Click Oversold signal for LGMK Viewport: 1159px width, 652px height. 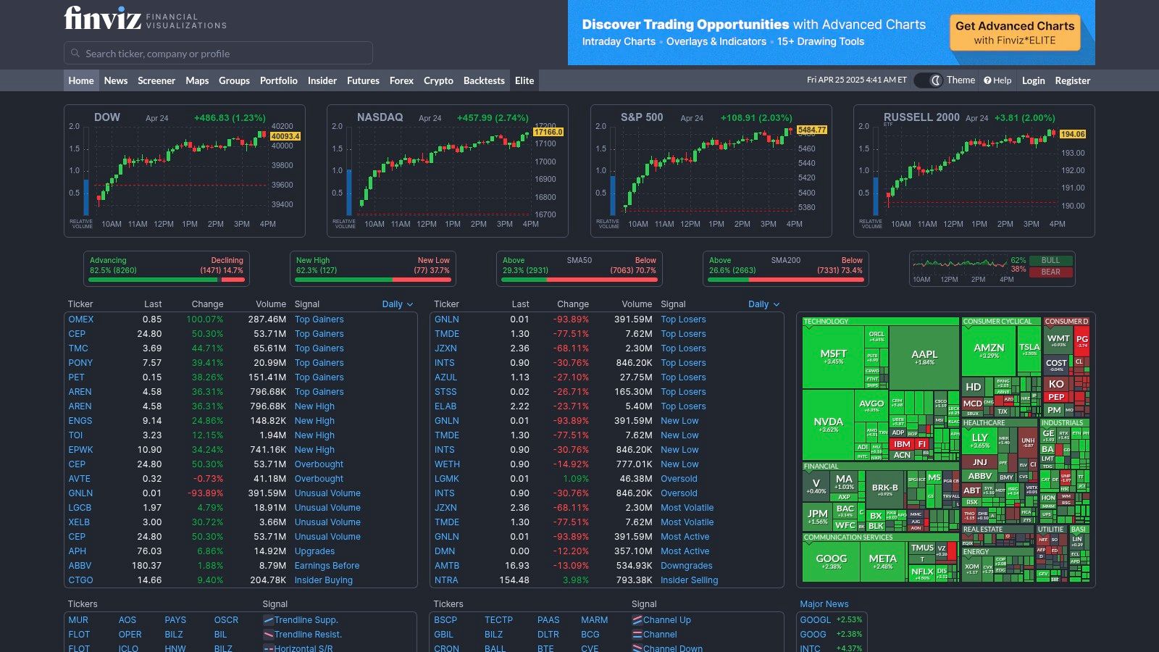pos(679,479)
